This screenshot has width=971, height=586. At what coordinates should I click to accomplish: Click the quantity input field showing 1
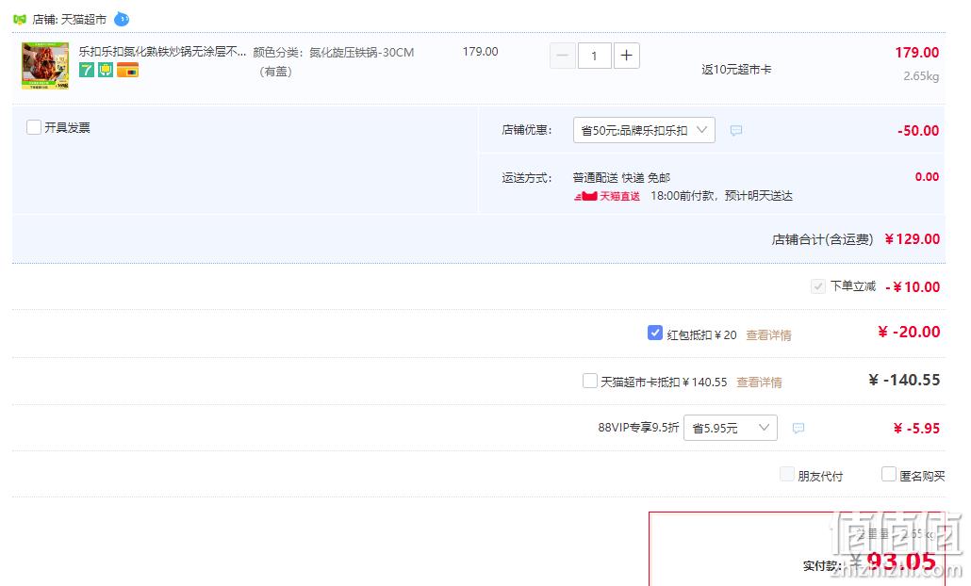[x=595, y=56]
